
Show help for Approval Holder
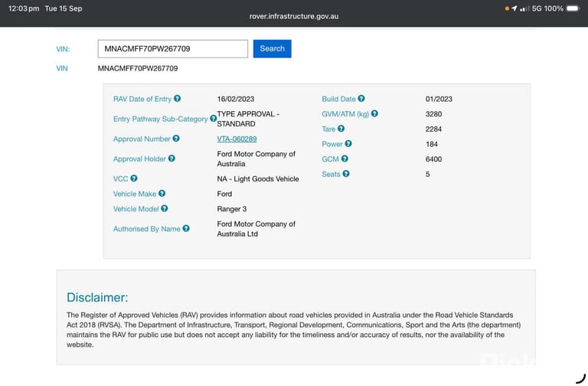(x=171, y=159)
